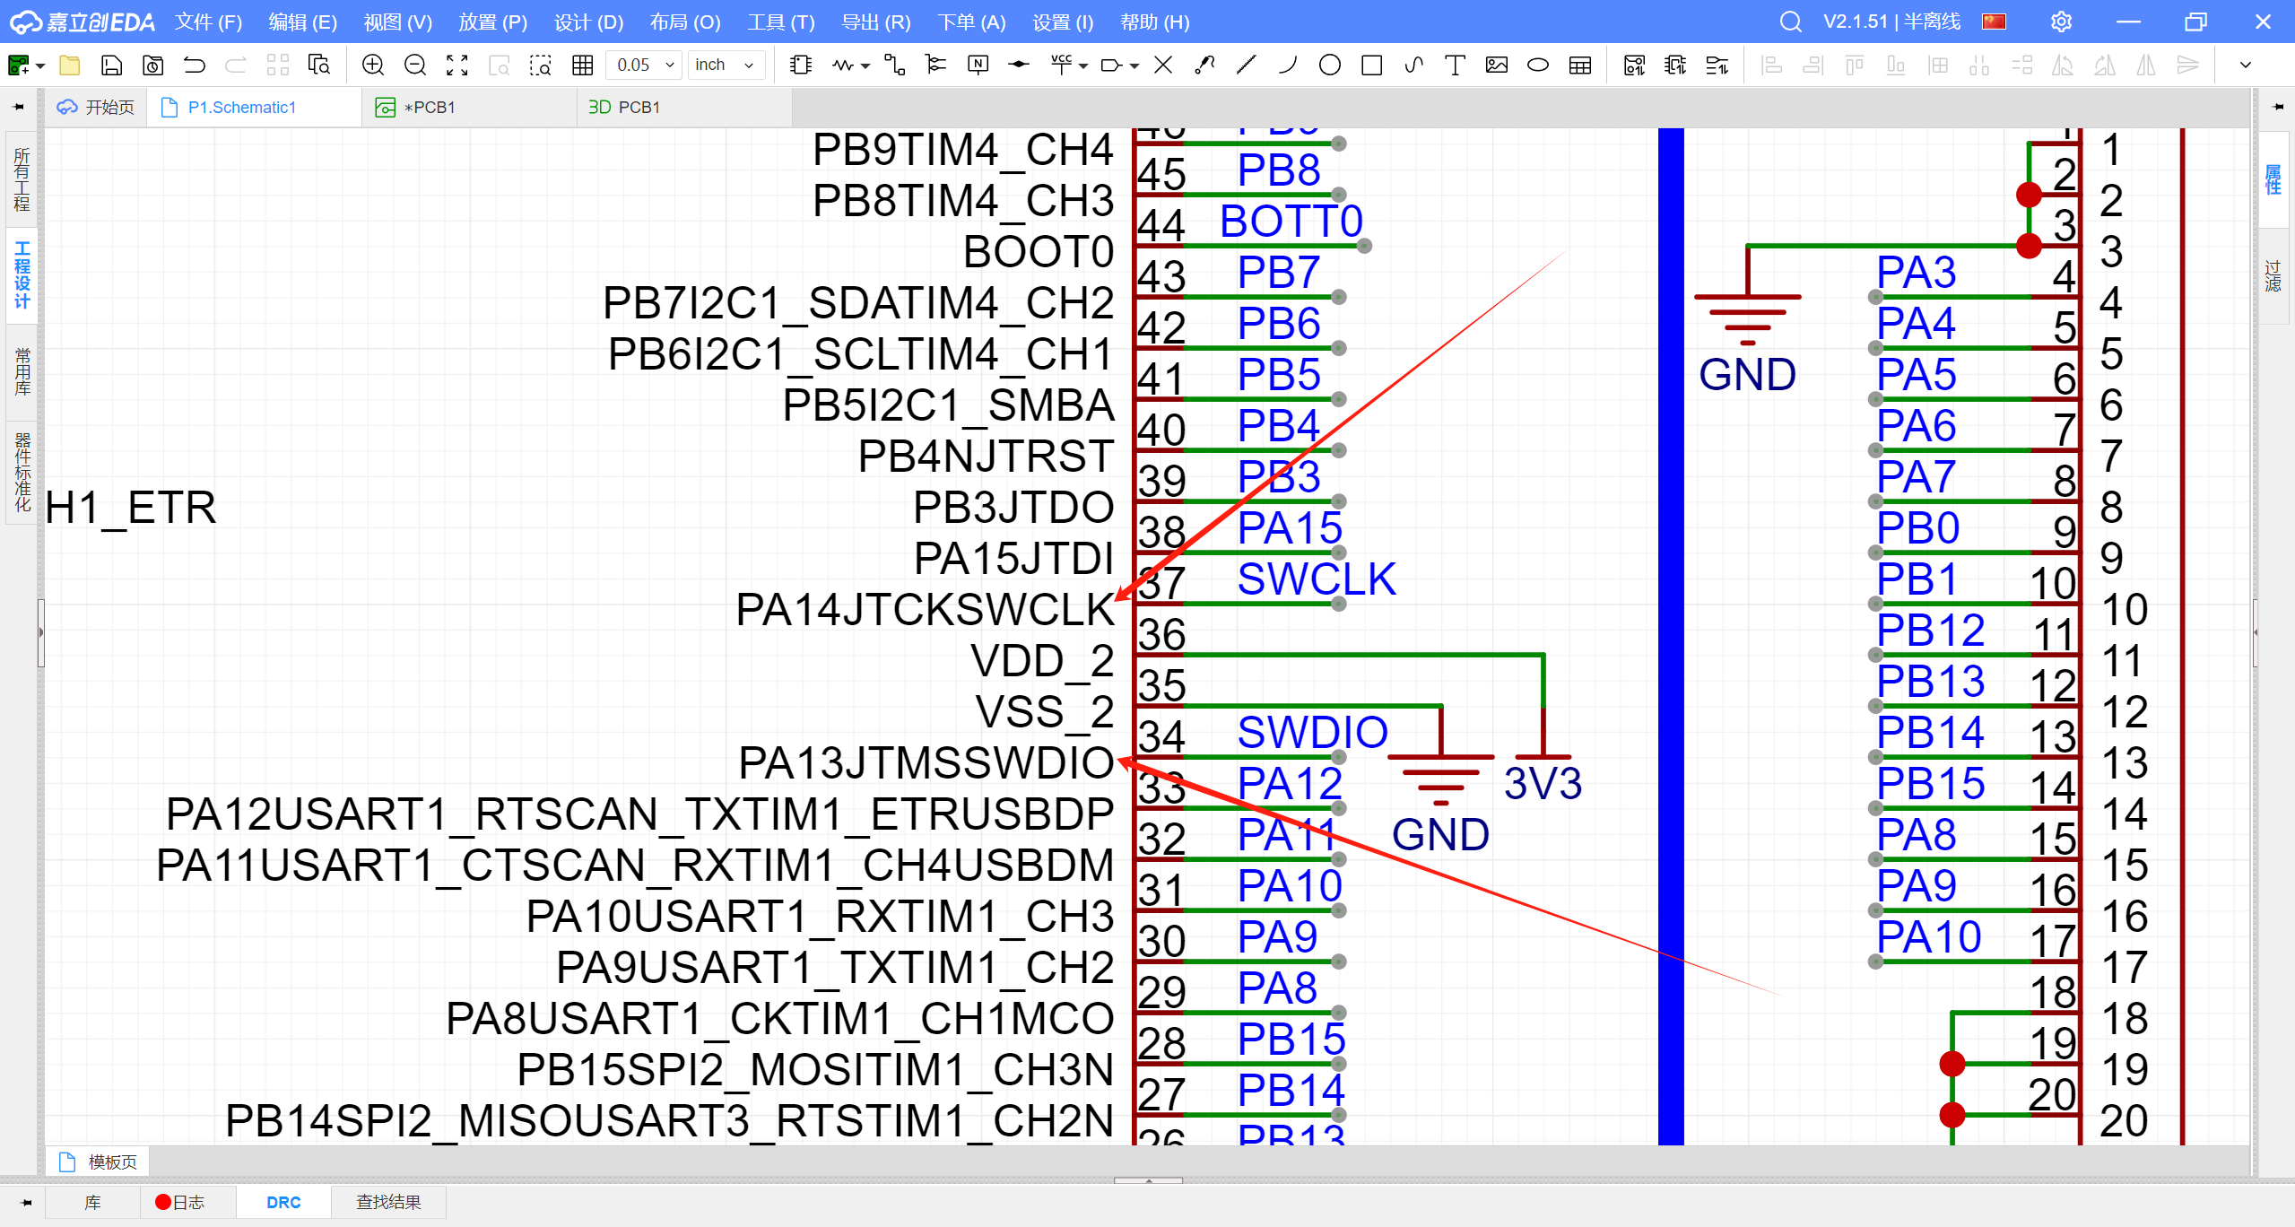2295x1227 pixels.
Task: Click the zoom in magnifier icon
Action: [x=373, y=65]
